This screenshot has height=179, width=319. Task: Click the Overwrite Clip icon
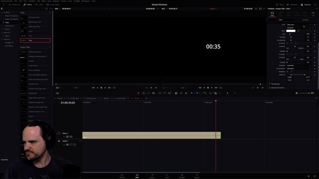(x=165, y=93)
